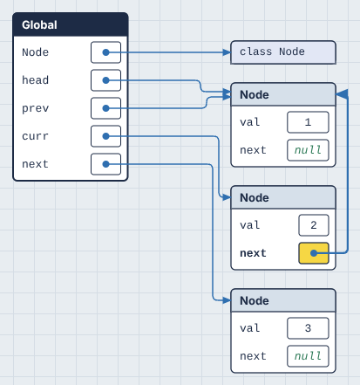This screenshot has height=385, width=360.
Task: Select the curr variable label
Action: pyautogui.click(x=35, y=136)
